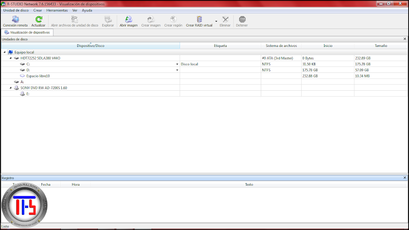The width and height of the screenshot is (409, 230).
Task: Open the Abrir imagen tool
Action: click(129, 21)
